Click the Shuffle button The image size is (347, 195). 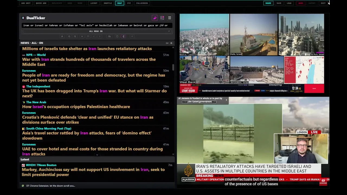click(108, 3)
